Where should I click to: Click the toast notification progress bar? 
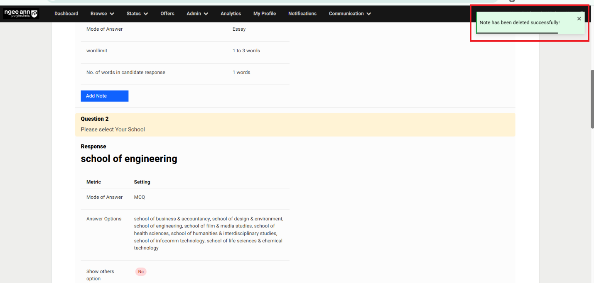click(x=517, y=33)
